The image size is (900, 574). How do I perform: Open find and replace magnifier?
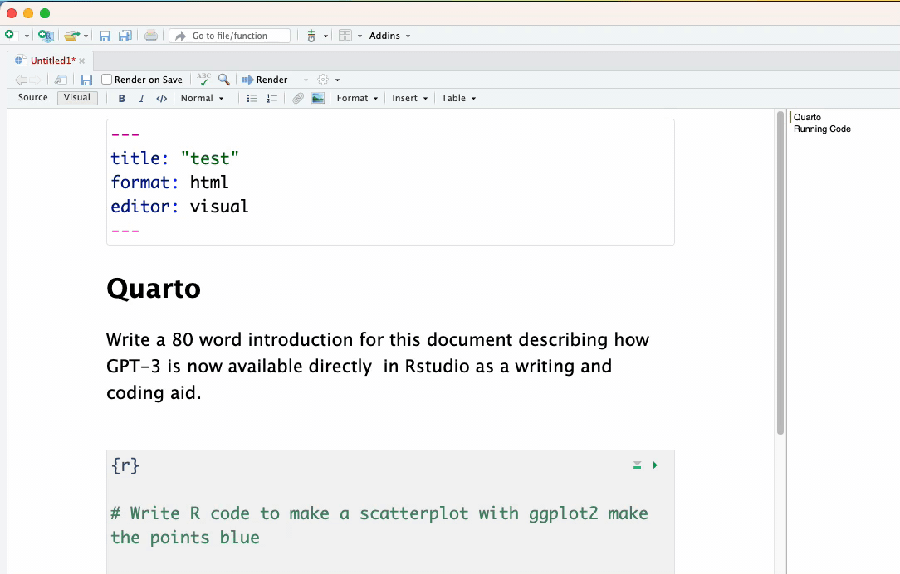click(x=224, y=80)
